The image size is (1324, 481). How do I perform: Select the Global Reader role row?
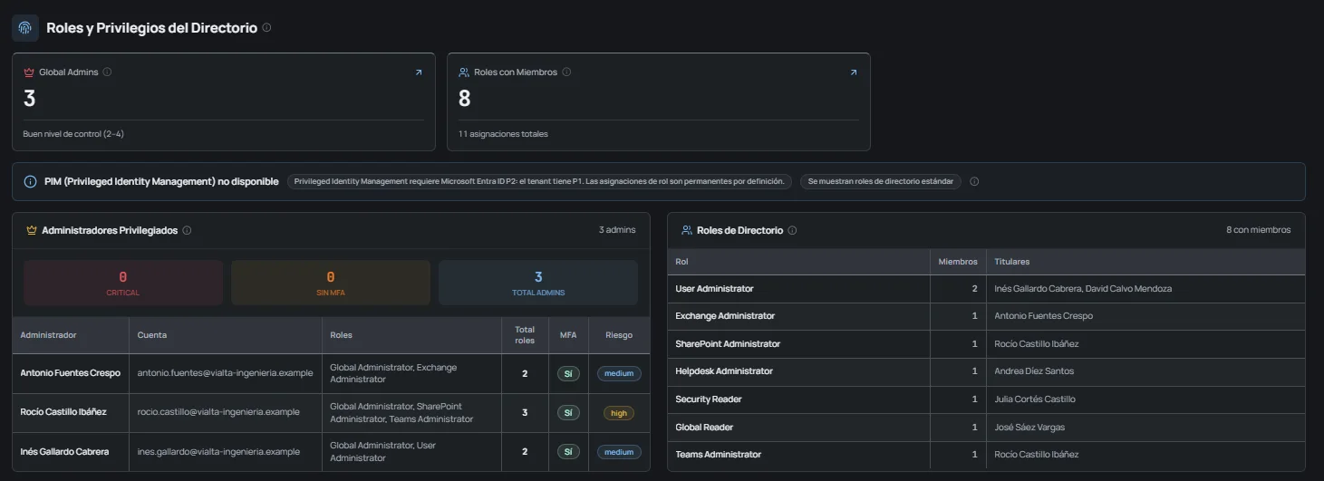coord(986,427)
